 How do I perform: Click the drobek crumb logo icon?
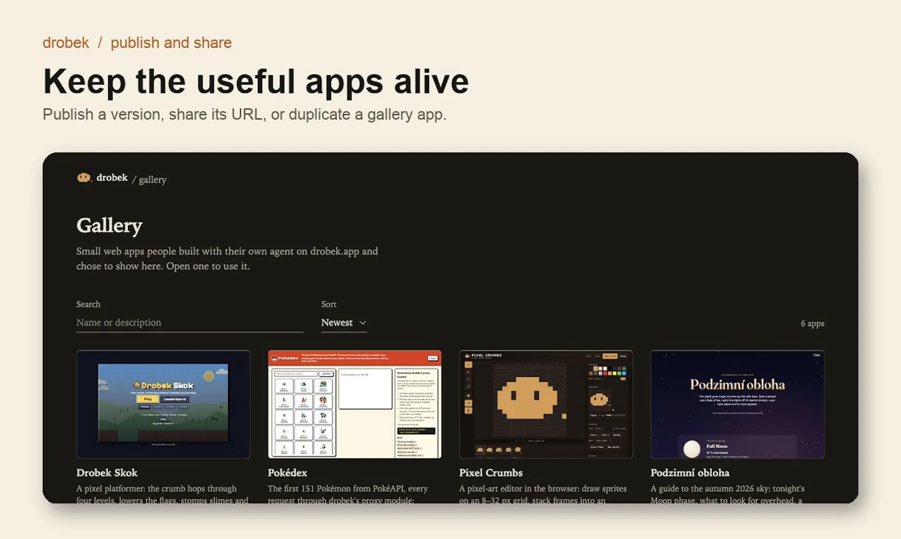click(84, 178)
